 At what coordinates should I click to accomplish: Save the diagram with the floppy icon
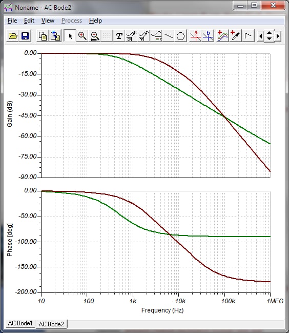25,36
